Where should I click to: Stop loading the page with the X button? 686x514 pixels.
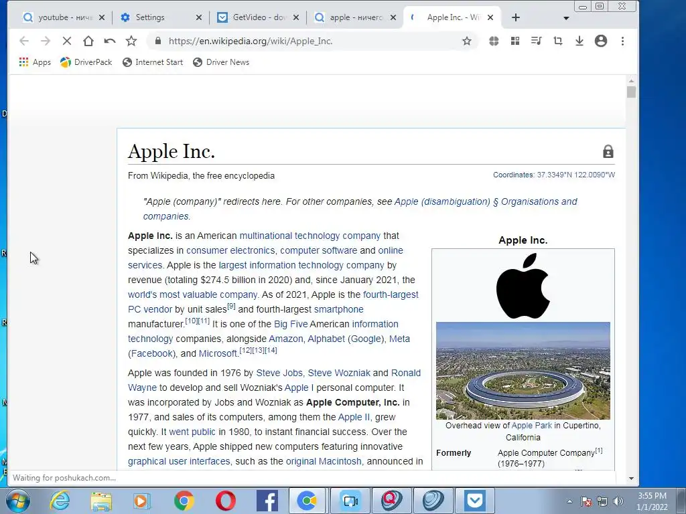coord(67,41)
